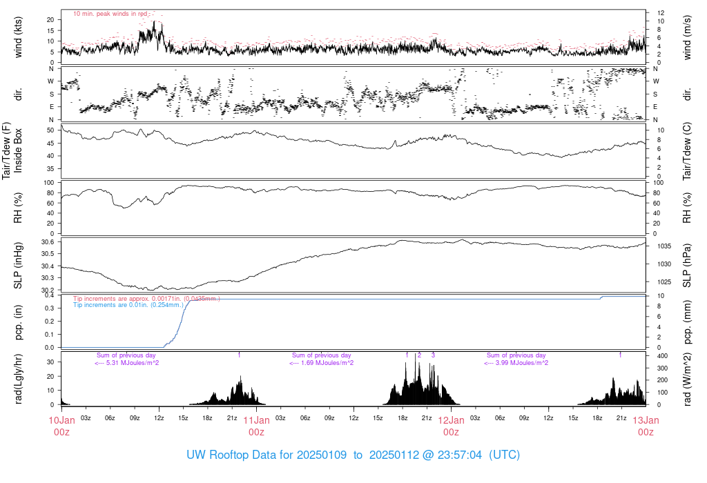Click the 'Tair/Tdew (F) Inside Box' axis label

12,150
